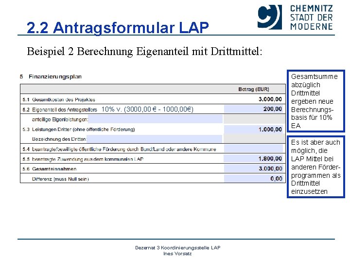Click the 1.000,00 Leistungen Dritter amount field

(x=254, y=129)
